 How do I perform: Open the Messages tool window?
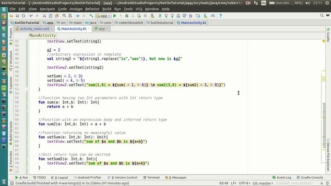pyautogui.click(x=176, y=177)
